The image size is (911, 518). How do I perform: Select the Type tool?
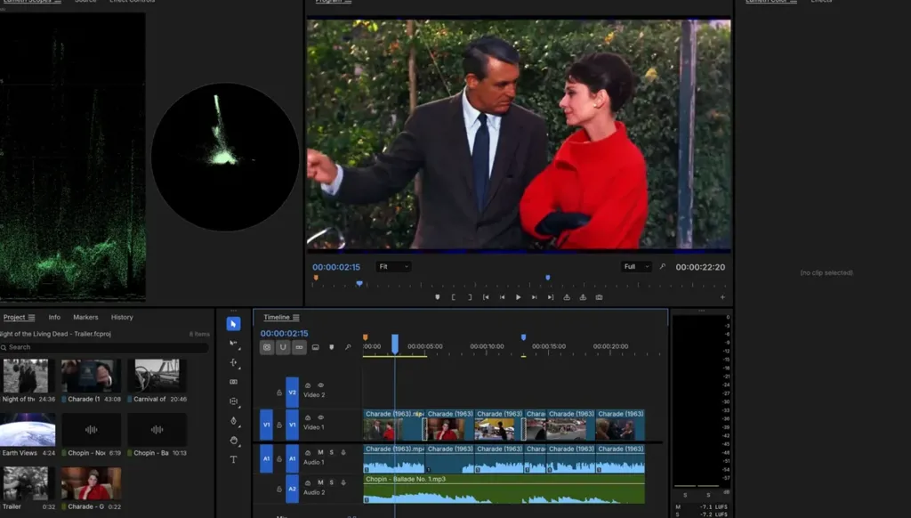[234, 459]
